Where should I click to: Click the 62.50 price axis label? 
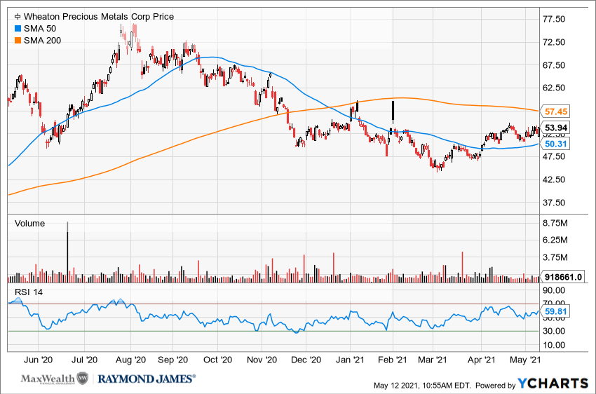(554, 88)
